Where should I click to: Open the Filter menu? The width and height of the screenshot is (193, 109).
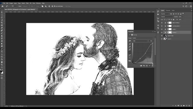pos(27,3)
